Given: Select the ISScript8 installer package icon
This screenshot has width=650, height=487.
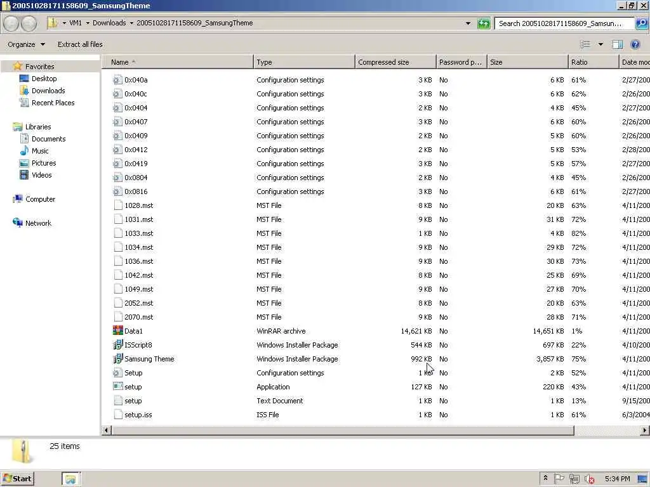Looking at the screenshot, I should point(117,344).
